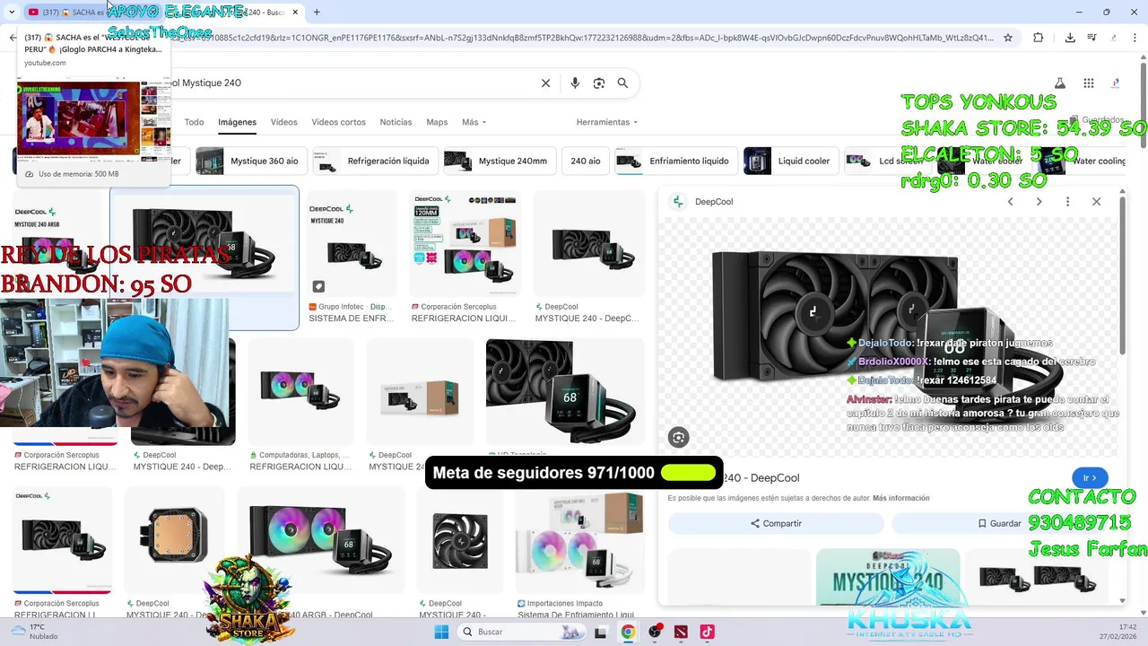Open the OBS taskbar icon

(655, 632)
